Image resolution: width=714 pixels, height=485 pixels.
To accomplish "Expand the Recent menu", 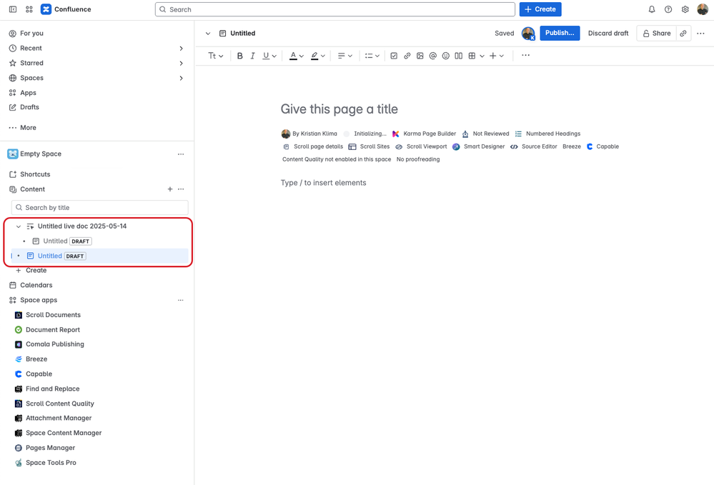I will pyautogui.click(x=182, y=49).
